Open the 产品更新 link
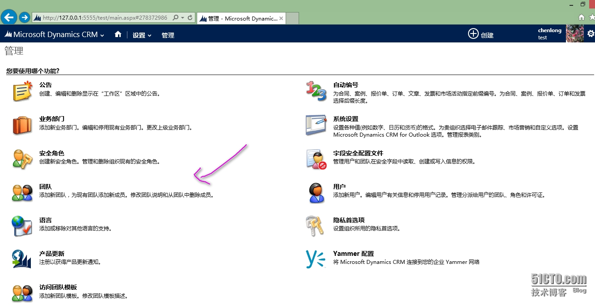The image size is (595, 305). click(52, 253)
